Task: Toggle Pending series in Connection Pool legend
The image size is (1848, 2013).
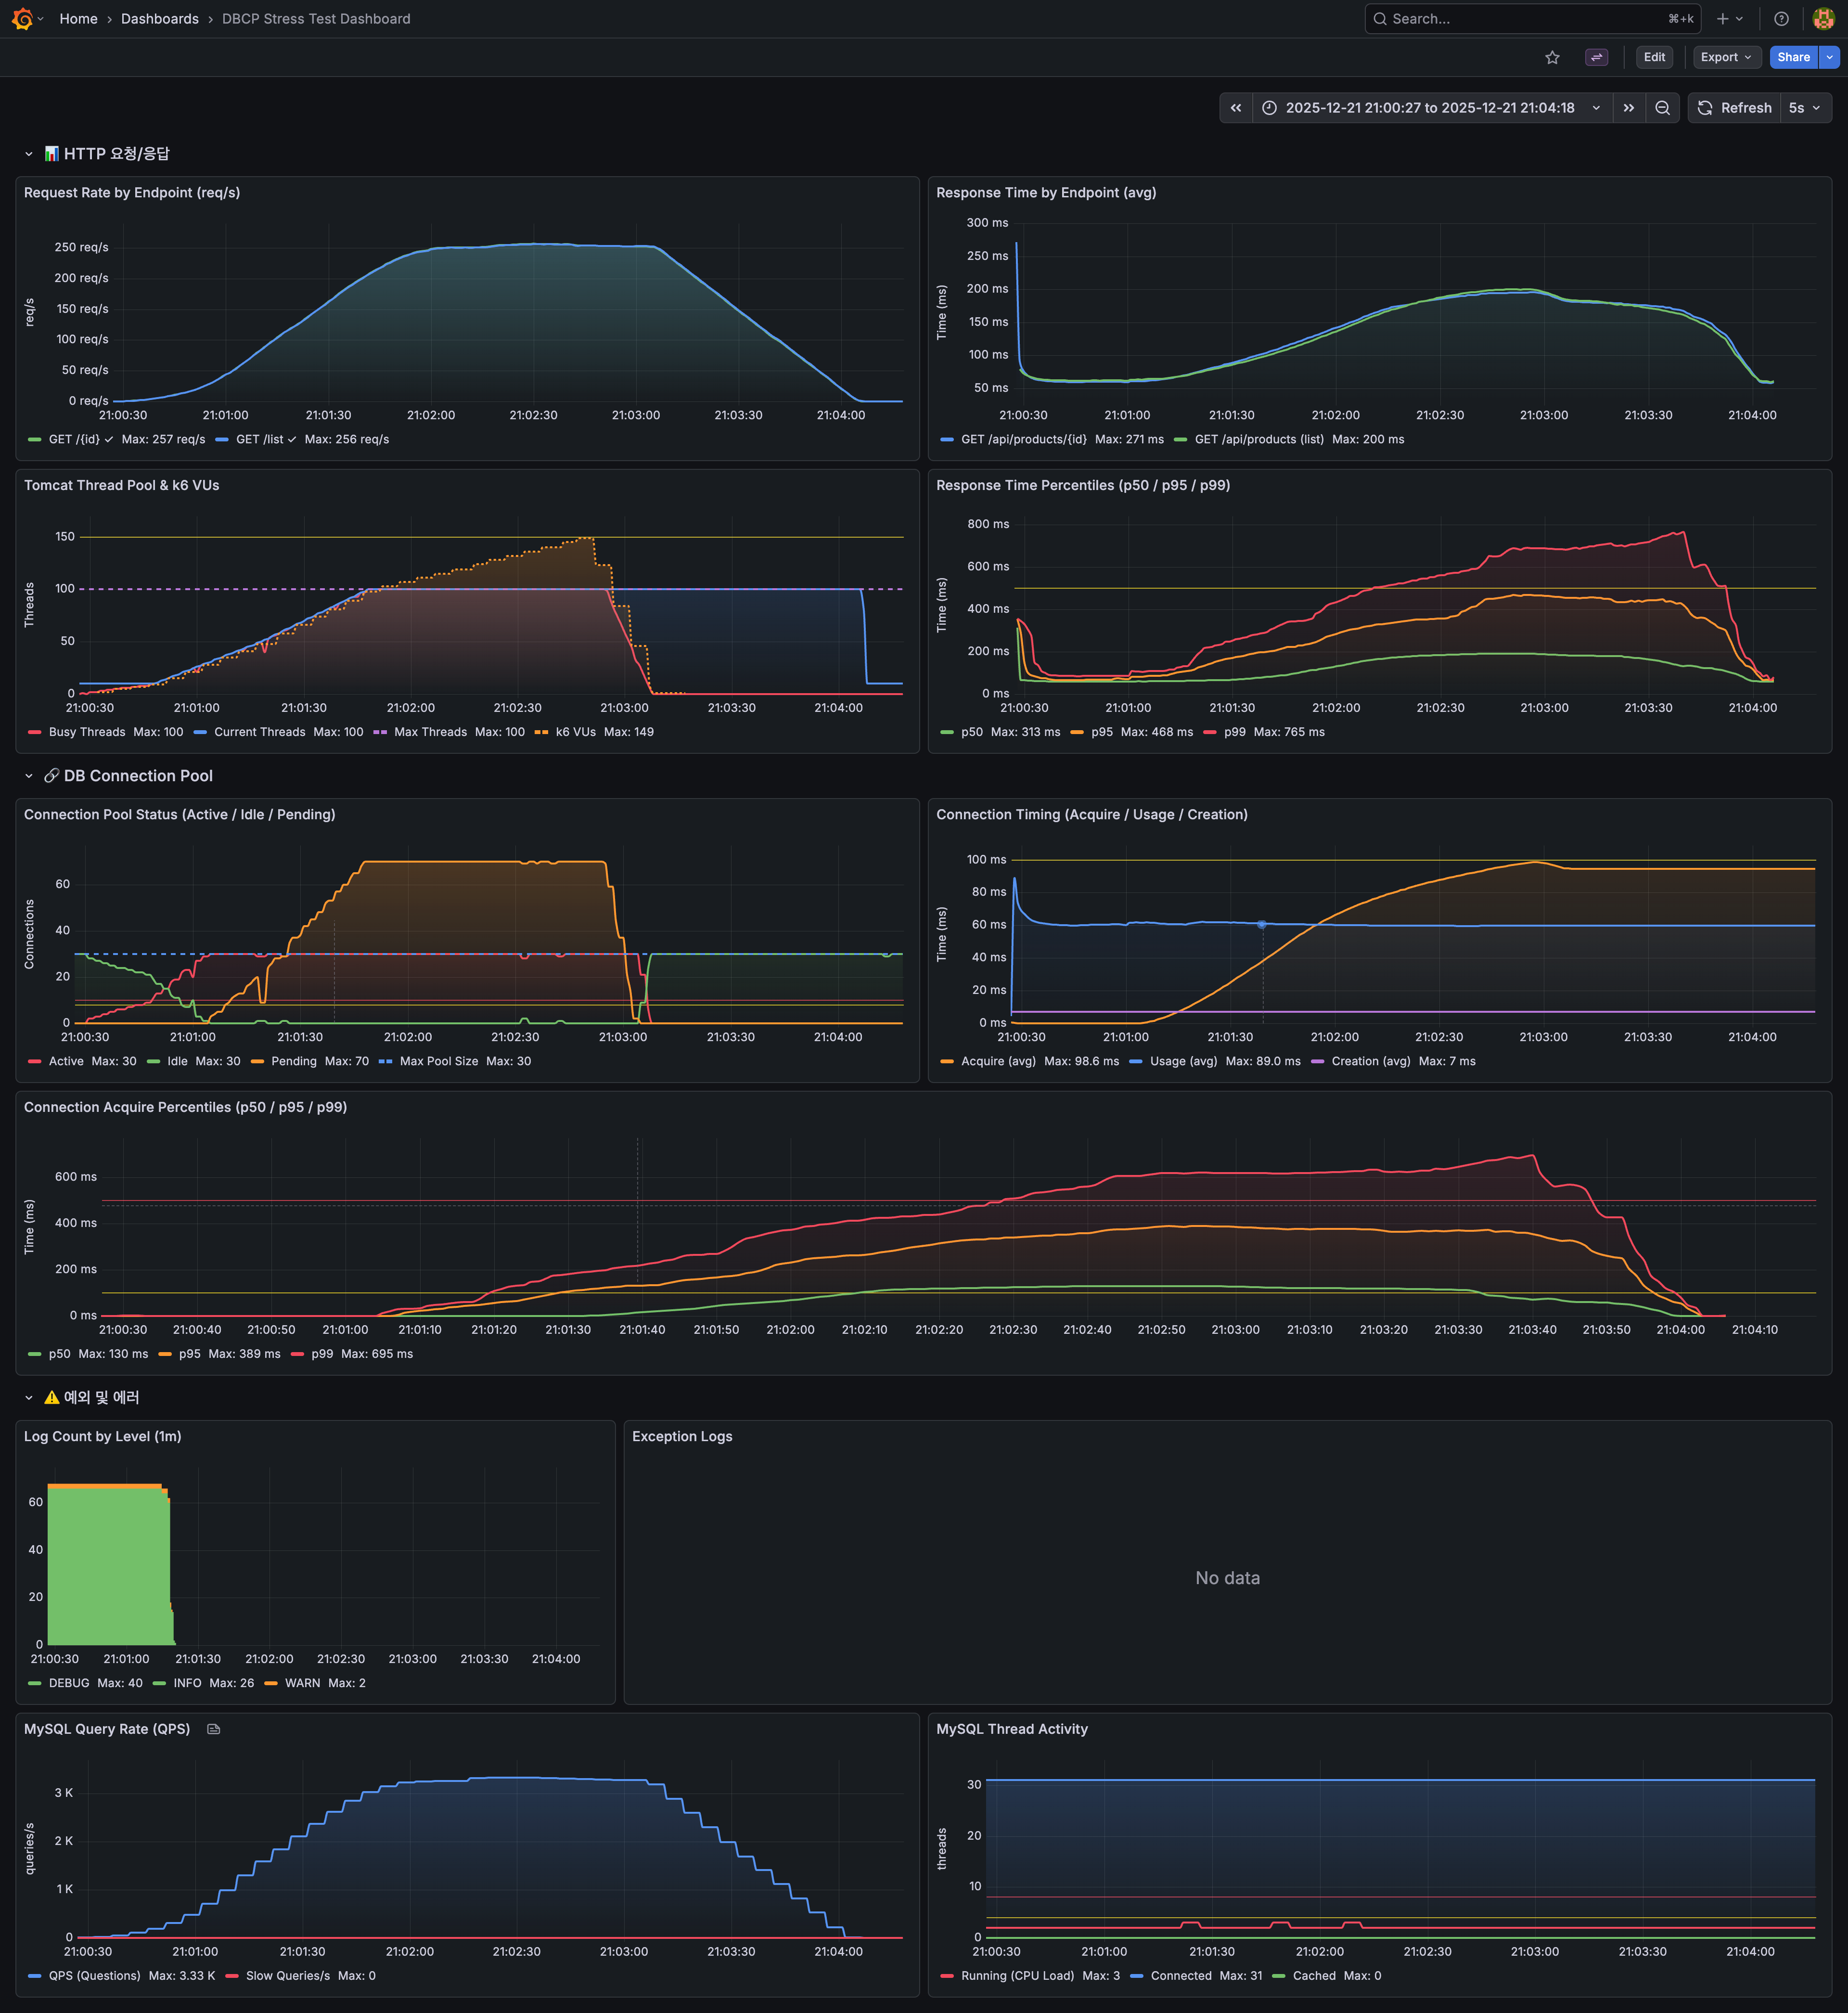Action: [x=293, y=1061]
